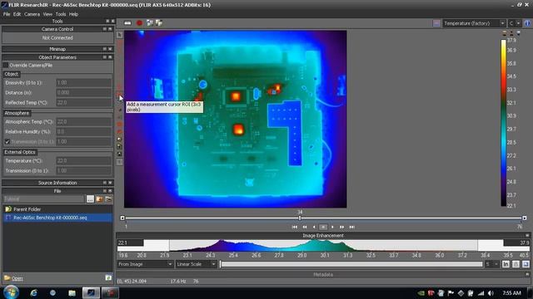Play the sequence in reverse

point(314,227)
